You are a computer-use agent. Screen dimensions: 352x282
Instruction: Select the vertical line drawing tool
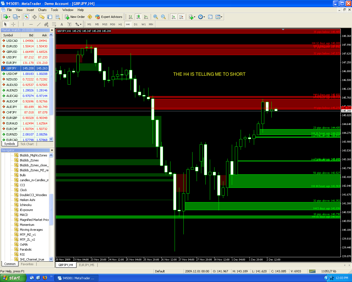(x=23, y=24)
